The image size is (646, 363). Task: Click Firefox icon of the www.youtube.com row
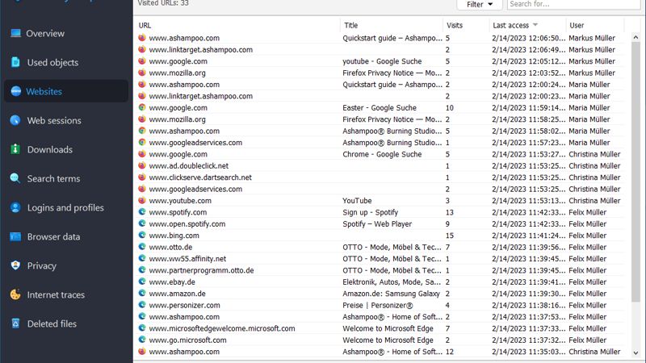coord(142,200)
